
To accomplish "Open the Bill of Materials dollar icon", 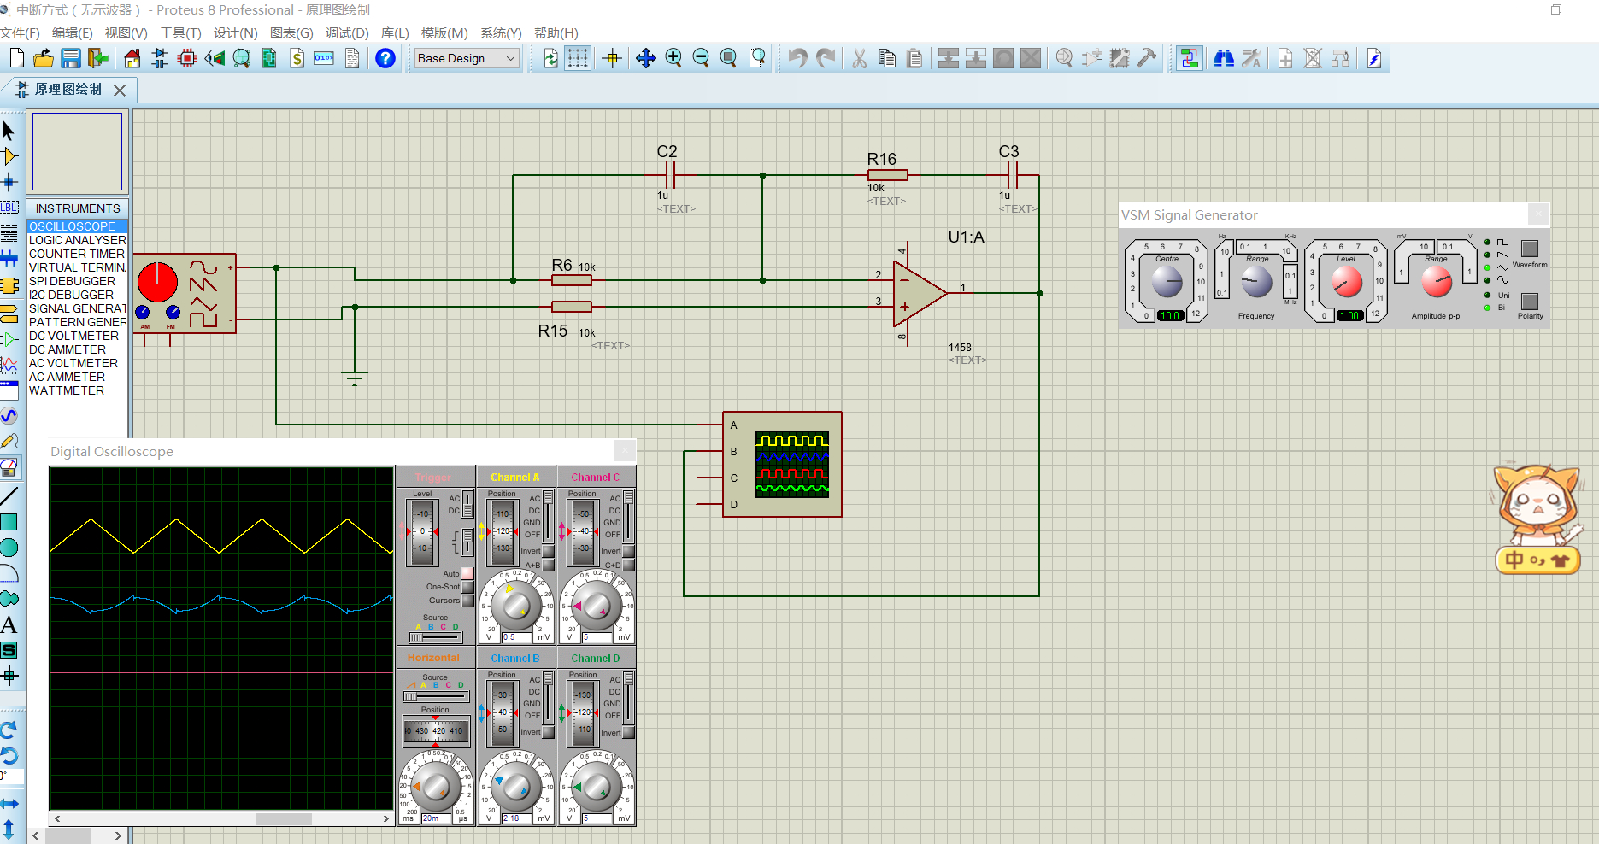I will (297, 58).
